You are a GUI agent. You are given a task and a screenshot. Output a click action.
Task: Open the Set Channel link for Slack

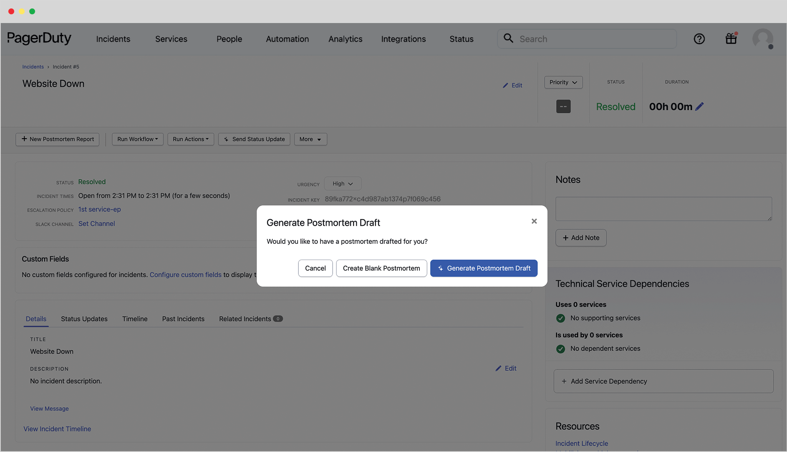point(96,224)
